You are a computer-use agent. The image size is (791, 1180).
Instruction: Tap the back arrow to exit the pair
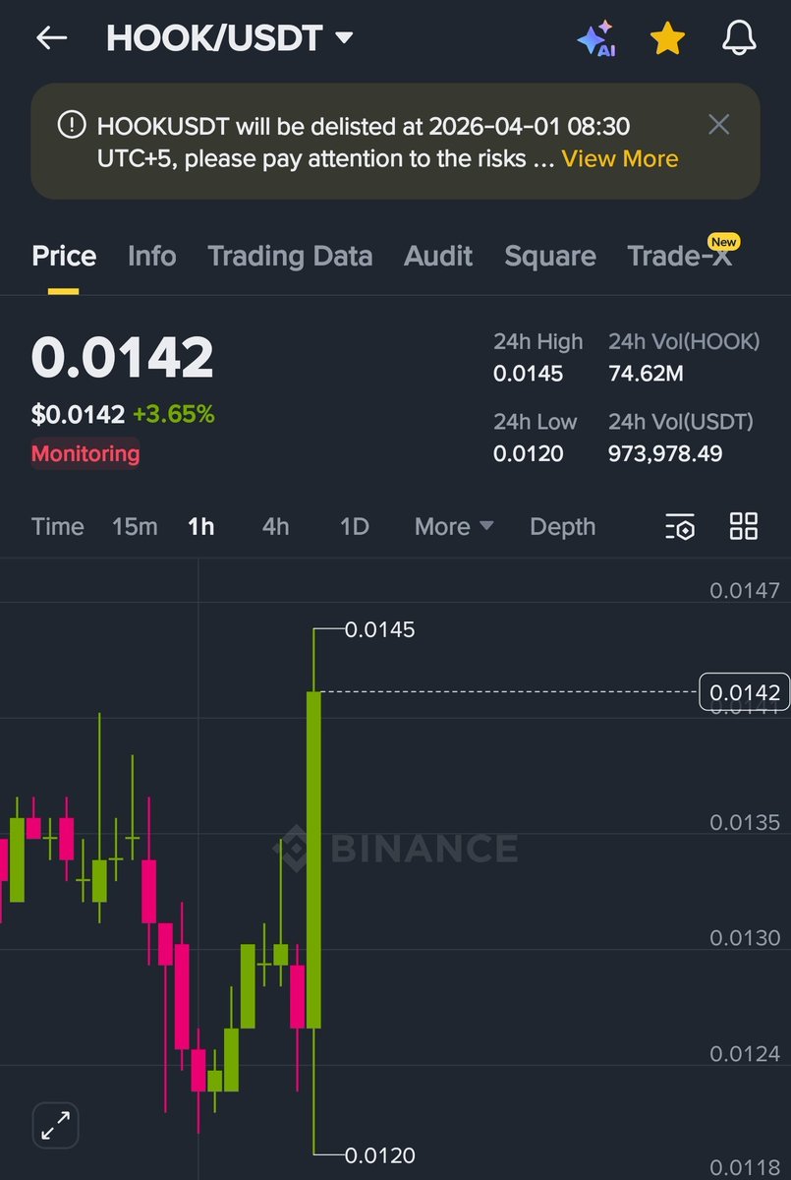(x=51, y=37)
